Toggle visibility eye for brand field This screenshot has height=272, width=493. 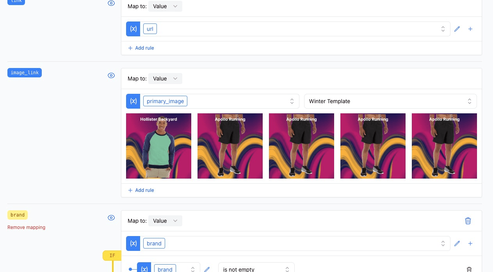(x=111, y=218)
